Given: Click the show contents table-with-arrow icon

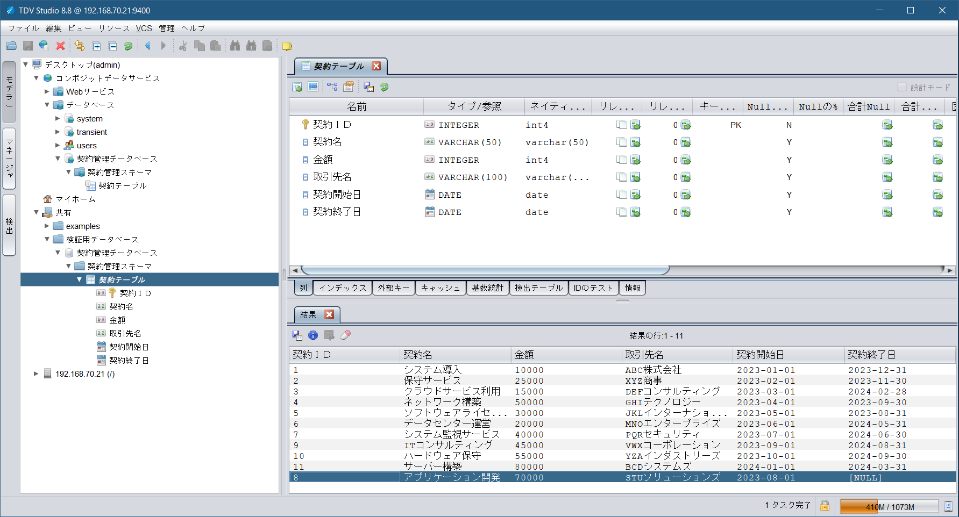Looking at the screenshot, I should pyautogui.click(x=297, y=87).
